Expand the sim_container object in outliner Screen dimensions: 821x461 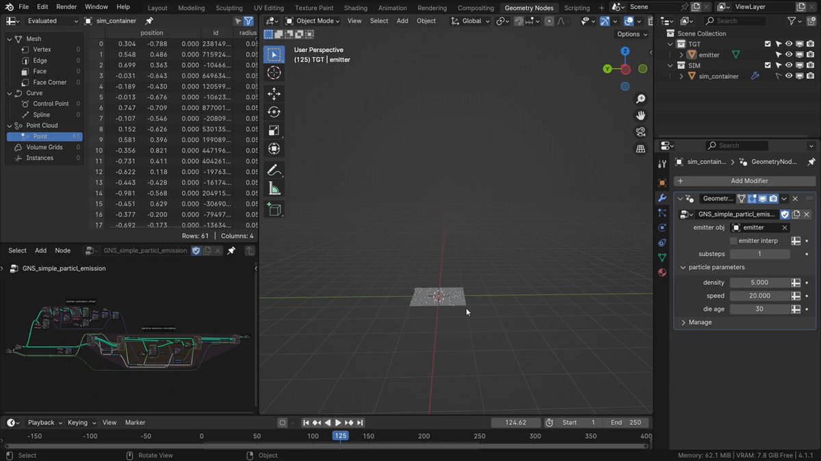click(x=681, y=76)
